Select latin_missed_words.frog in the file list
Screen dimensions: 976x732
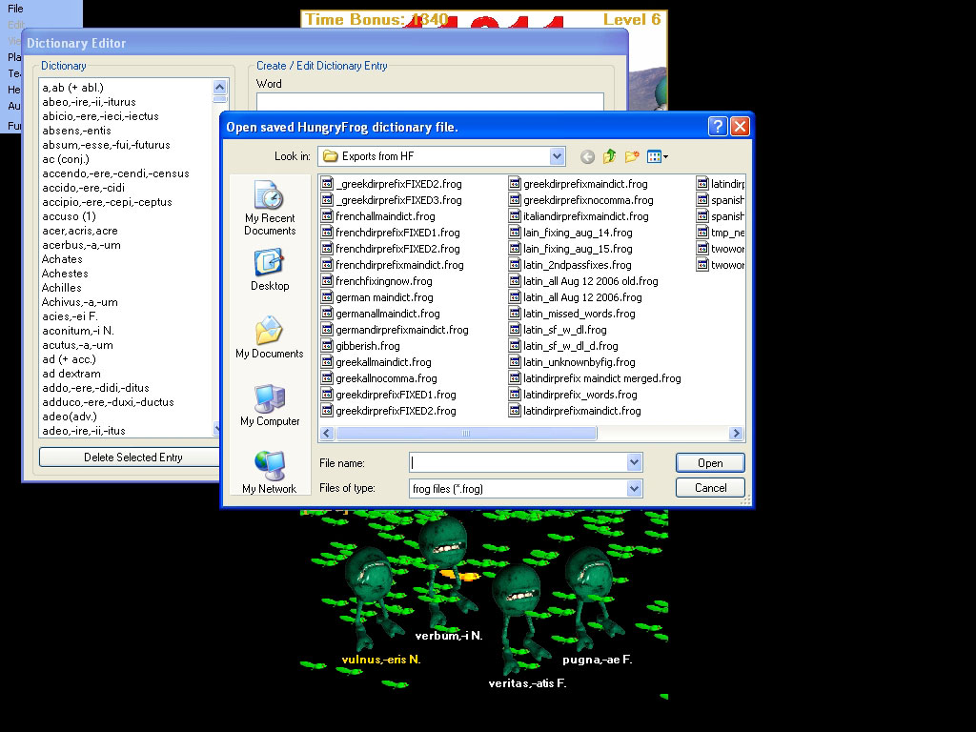579,314
